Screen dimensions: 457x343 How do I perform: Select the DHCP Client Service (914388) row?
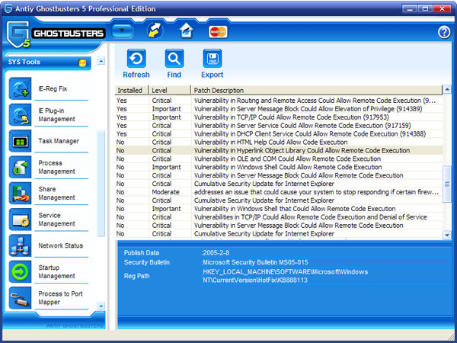pos(279,134)
